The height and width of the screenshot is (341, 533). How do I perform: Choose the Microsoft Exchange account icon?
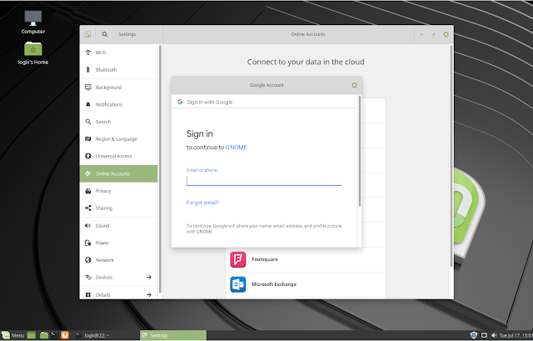coord(238,283)
